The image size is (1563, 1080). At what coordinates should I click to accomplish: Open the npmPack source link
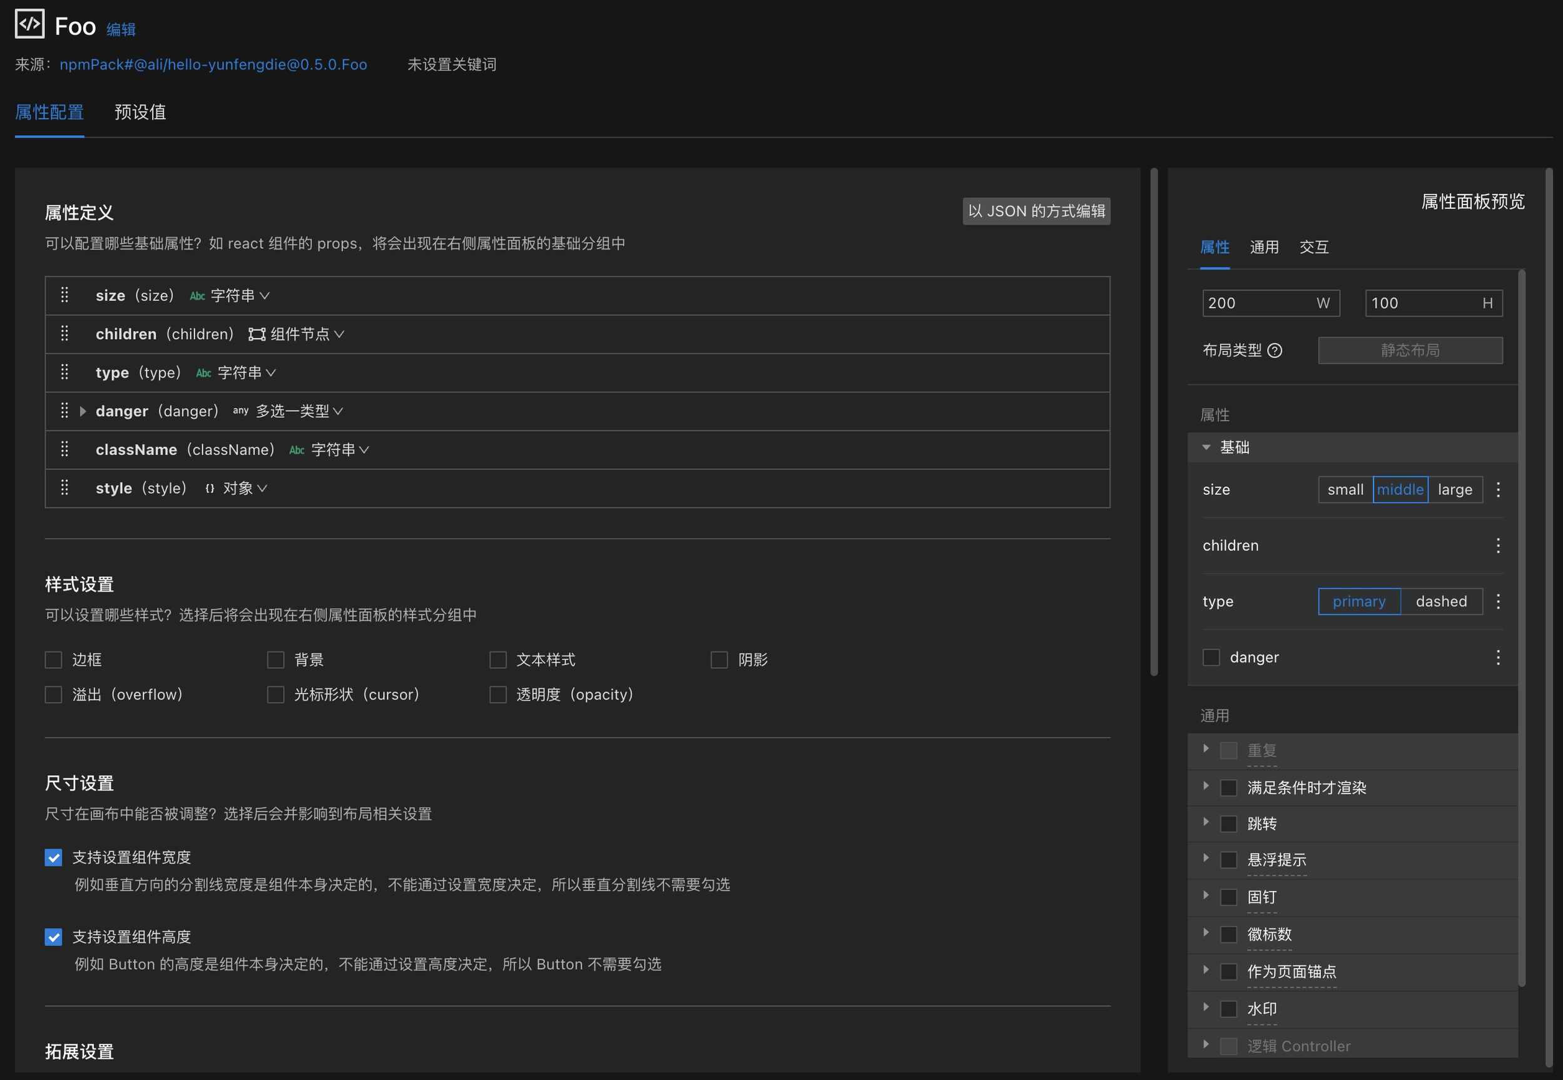click(213, 64)
